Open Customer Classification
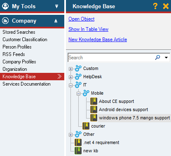The width and height of the screenshot is (171, 156). 25,40
